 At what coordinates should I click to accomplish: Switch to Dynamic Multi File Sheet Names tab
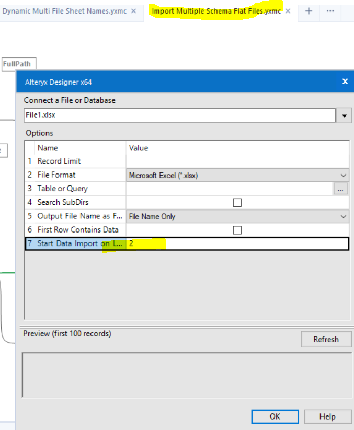tap(64, 11)
